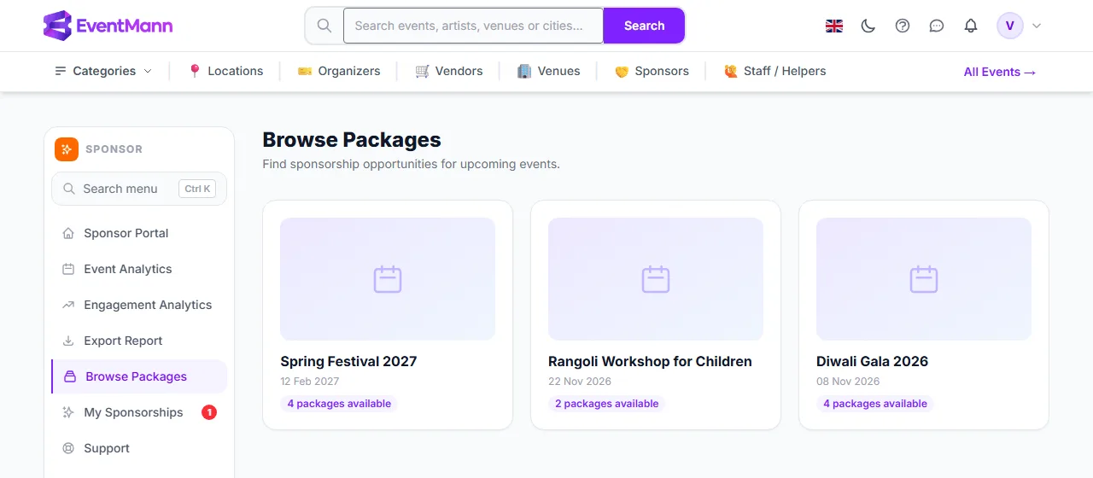Click the date 12 Feb 2027
Image resolution: width=1093 pixels, height=478 pixels.
pos(310,382)
